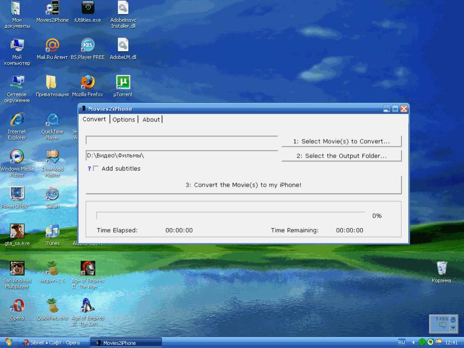Launch the iUtilities.exe desktop icon
This screenshot has width=464, height=348.
click(87, 9)
